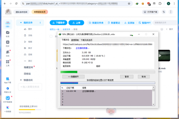Screen dimensions: 179x119
Task: Focus the 搜索我的文件 search box
Action: (166, 23)
